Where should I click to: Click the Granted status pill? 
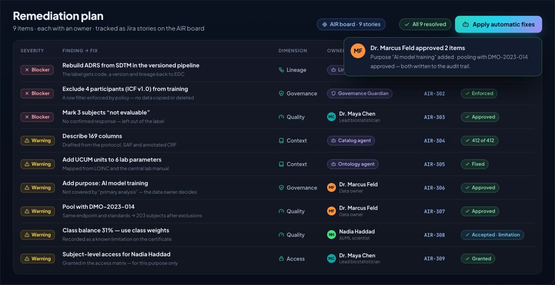(478, 259)
